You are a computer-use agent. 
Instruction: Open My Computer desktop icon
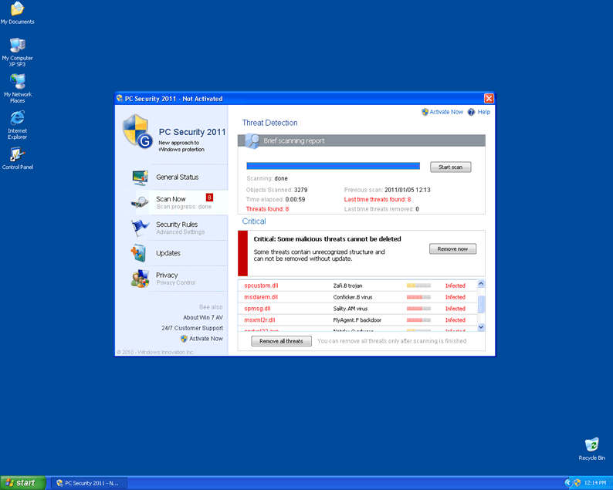tap(17, 46)
